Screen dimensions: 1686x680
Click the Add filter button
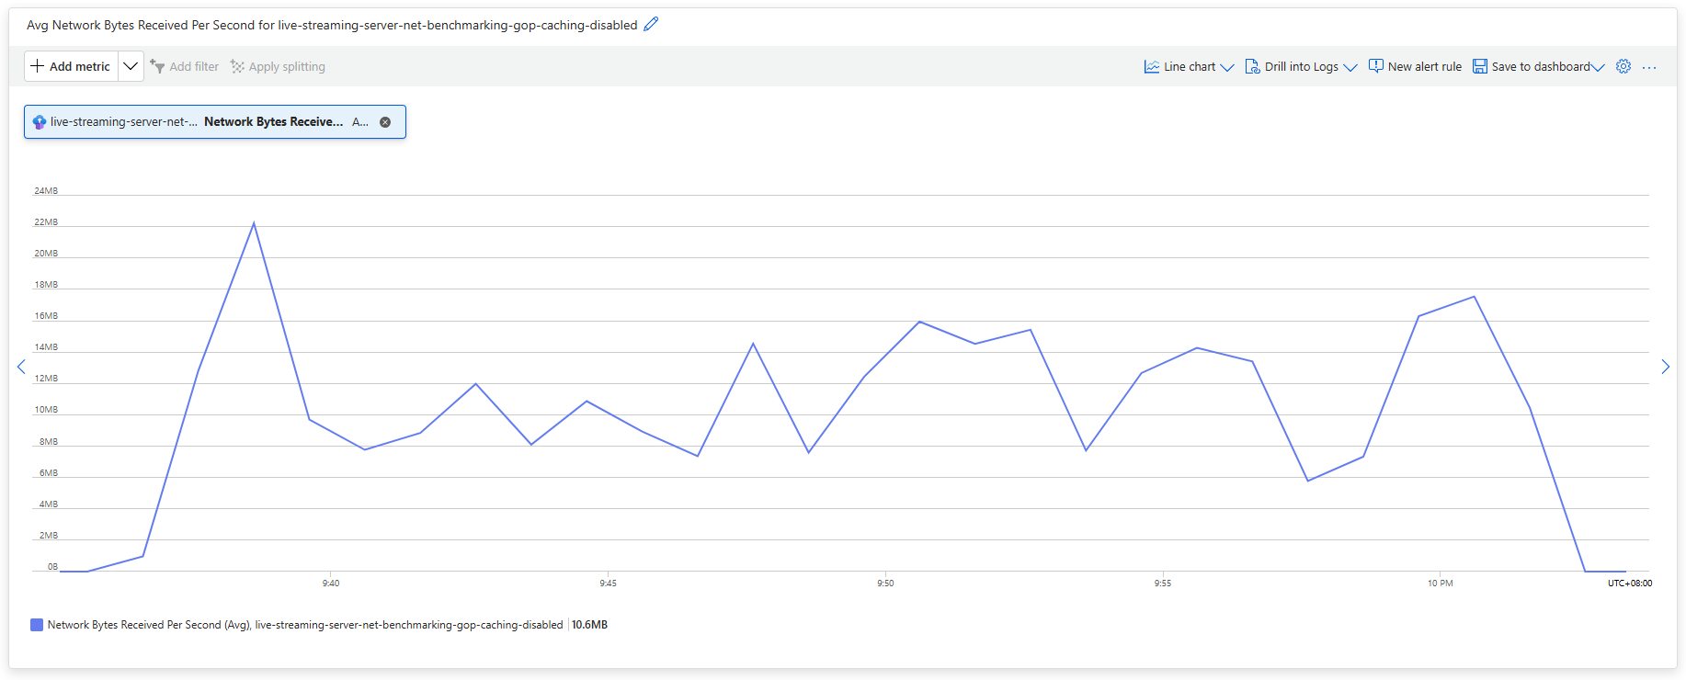[185, 66]
